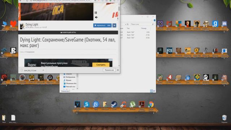Open the red-number-4 game shortcut

[169, 77]
